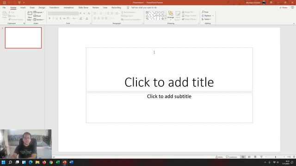The width and height of the screenshot is (296, 166).
Task: Click the Save icon in the title bar
Action: point(4,3)
